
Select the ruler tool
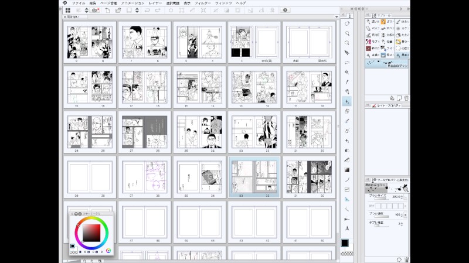point(347,199)
